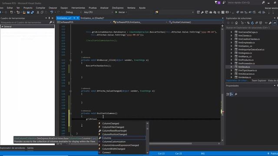Open the Editar menu
278x156 pixels.
10,8
